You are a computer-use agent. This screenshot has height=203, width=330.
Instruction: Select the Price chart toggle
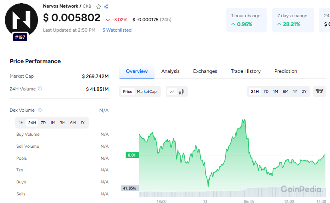[127, 92]
